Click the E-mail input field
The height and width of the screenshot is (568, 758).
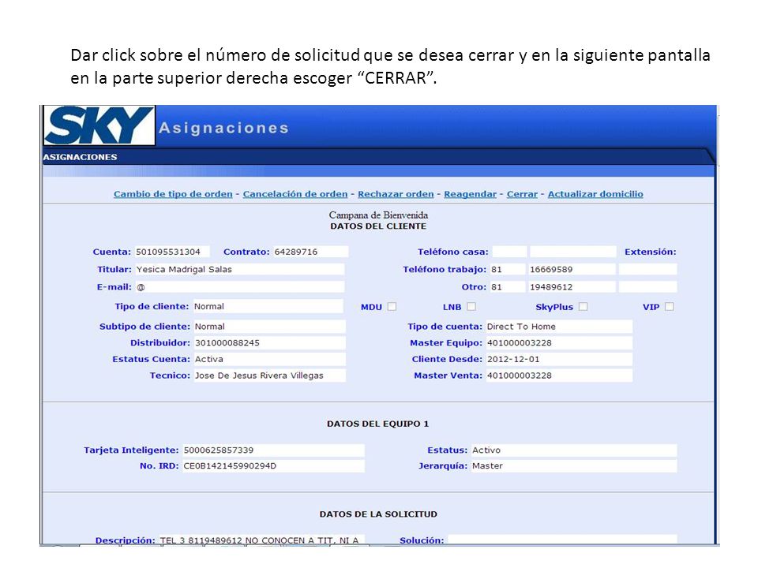pyautogui.click(x=240, y=287)
